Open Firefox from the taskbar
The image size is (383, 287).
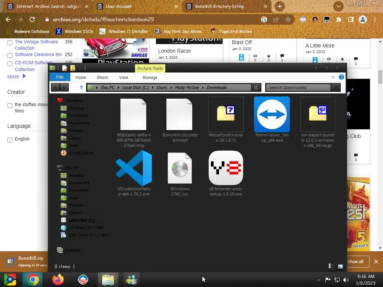[x=58, y=280]
